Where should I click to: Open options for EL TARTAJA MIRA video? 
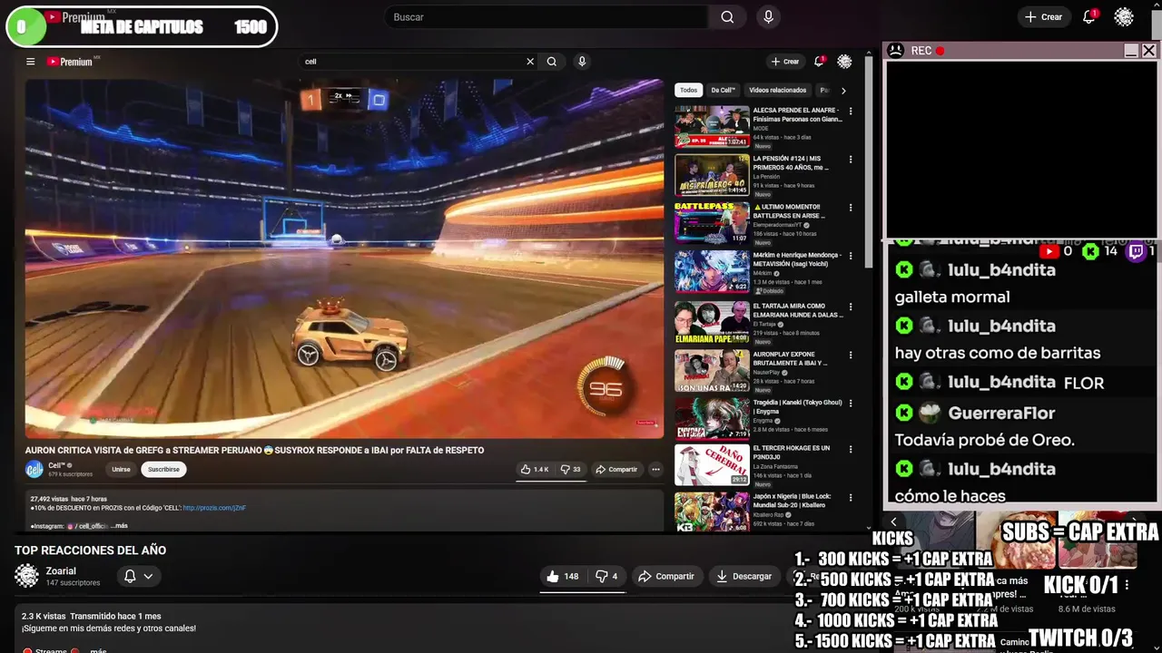pyautogui.click(x=851, y=307)
